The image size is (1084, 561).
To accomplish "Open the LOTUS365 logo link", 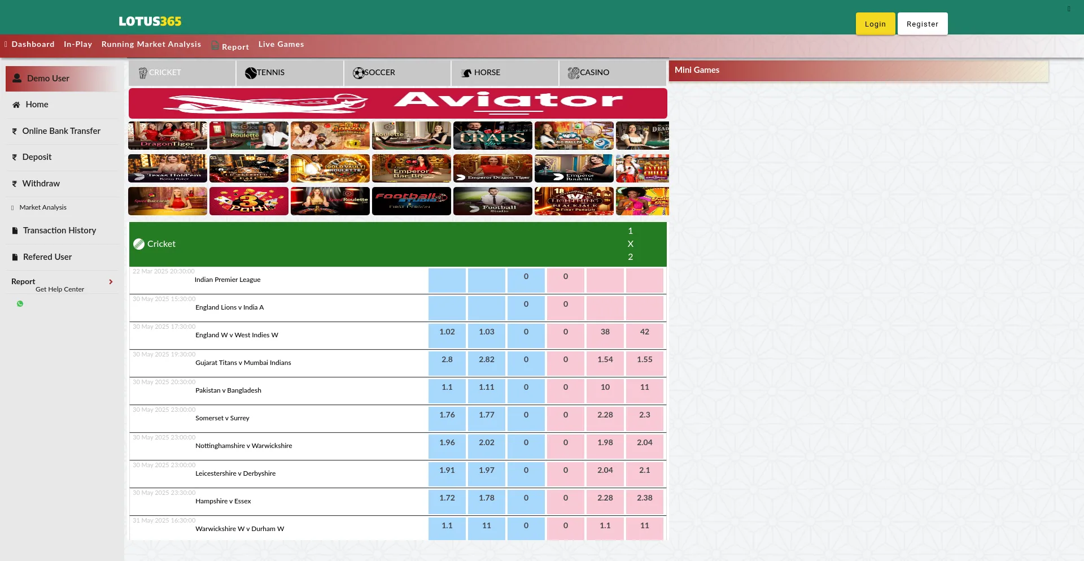I will click(x=150, y=21).
